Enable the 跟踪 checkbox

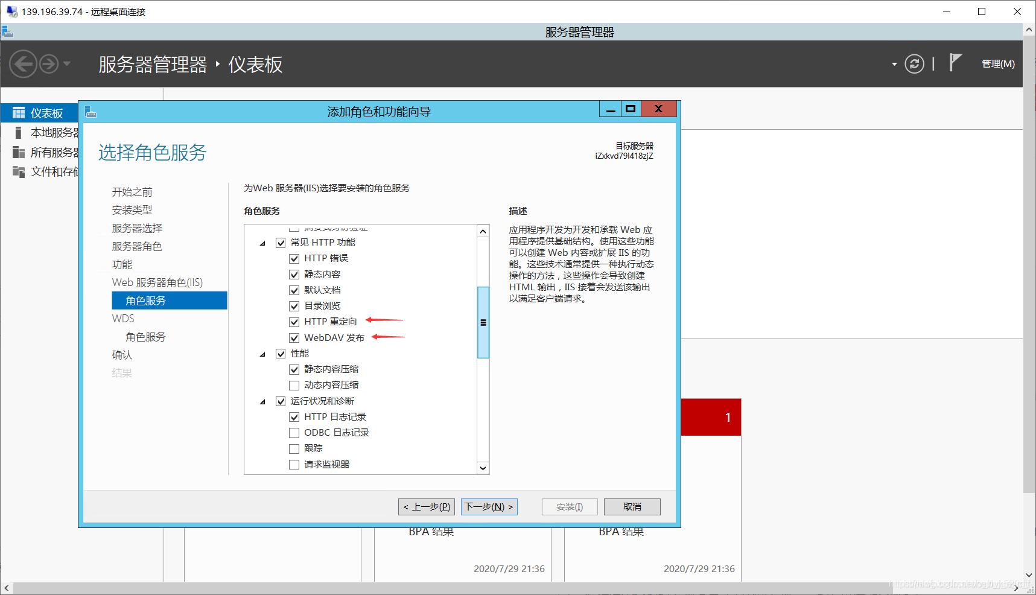coord(294,448)
